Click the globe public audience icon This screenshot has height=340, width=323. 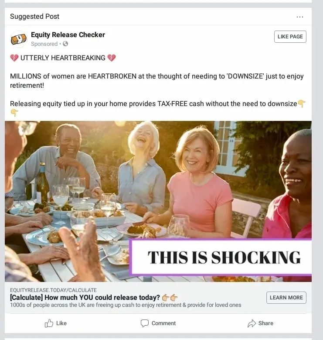point(65,44)
